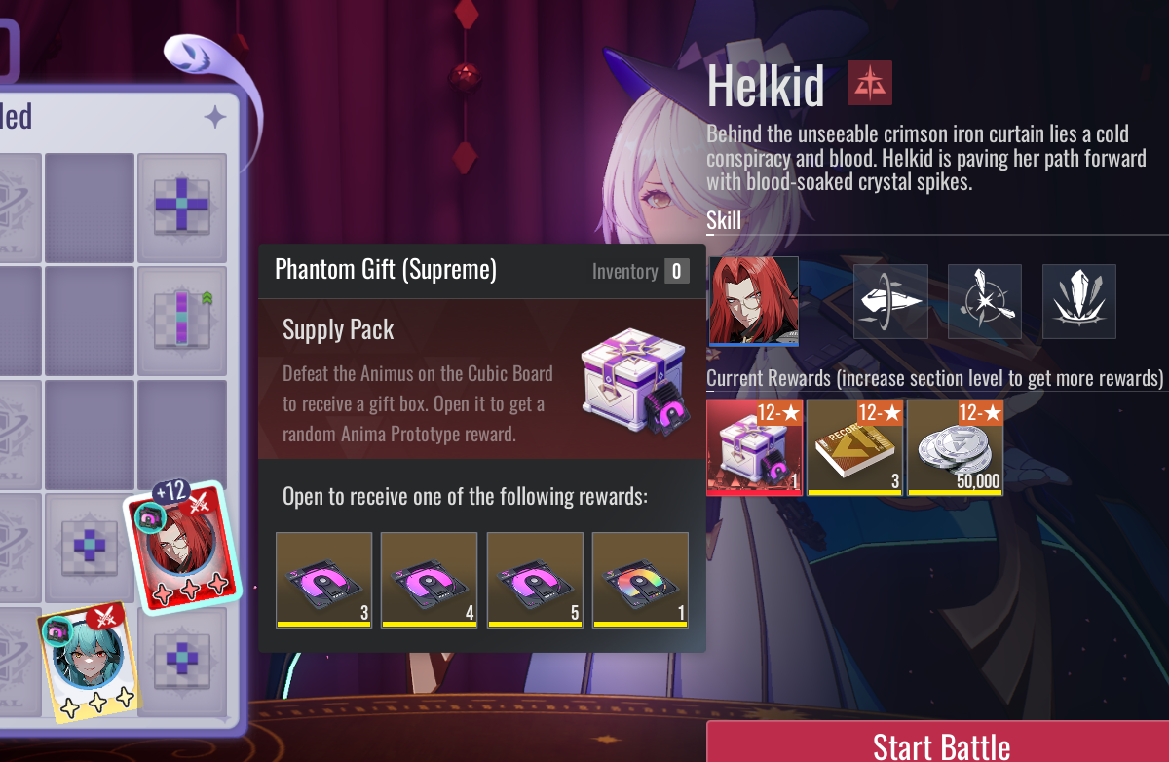
Task: Click the red faction emblem beside Helkid
Action: [x=869, y=84]
